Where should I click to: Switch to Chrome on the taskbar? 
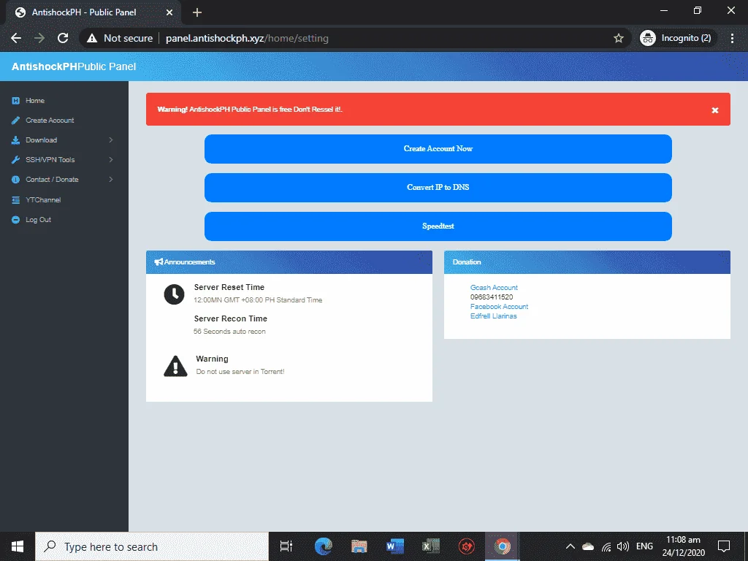[503, 546]
